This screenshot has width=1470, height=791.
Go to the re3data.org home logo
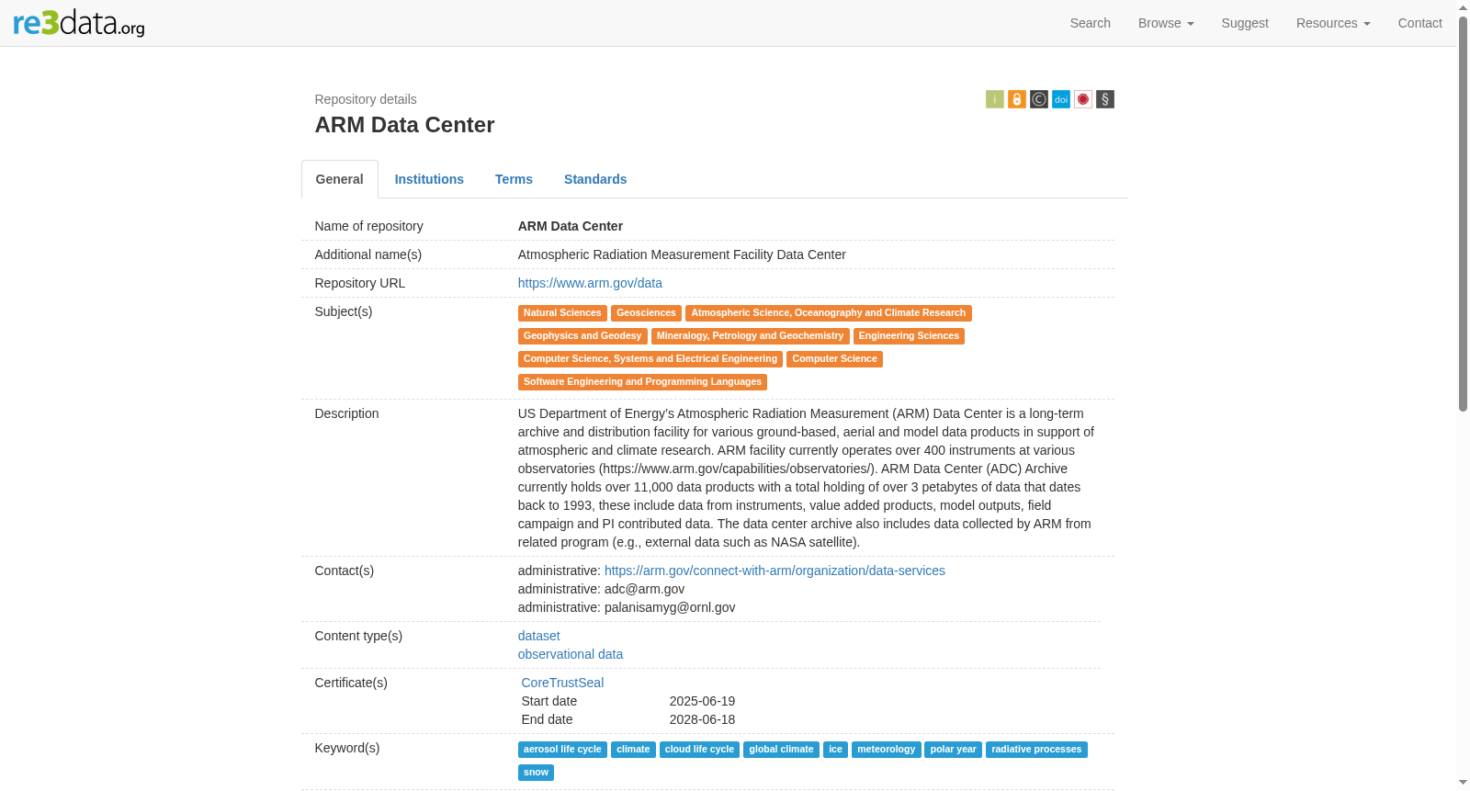pos(79,23)
